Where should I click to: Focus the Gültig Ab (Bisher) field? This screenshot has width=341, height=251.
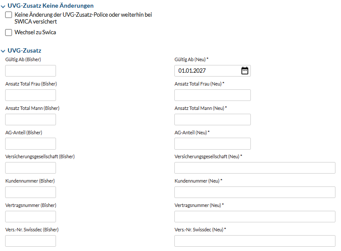(30, 71)
